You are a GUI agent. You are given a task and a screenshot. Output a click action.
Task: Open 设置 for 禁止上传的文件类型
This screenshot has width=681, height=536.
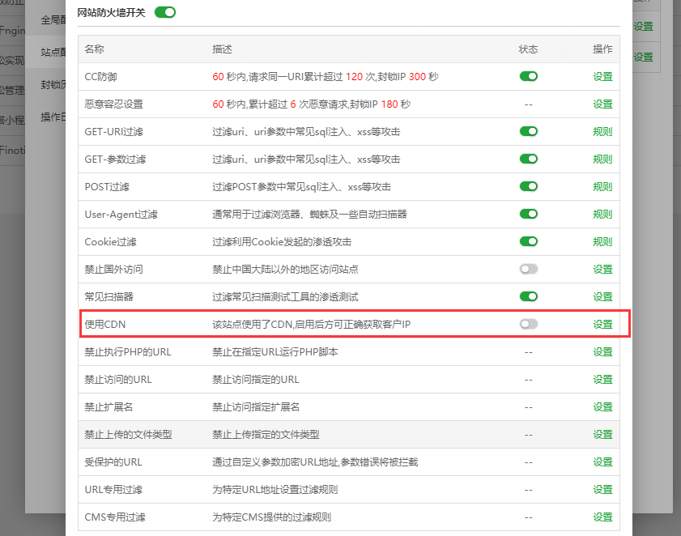[602, 434]
